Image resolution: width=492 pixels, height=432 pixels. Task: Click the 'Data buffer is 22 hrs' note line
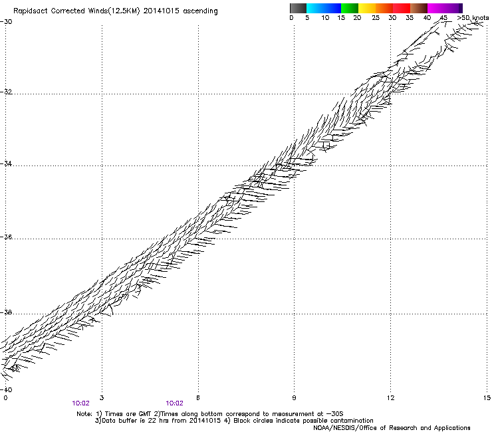point(234,421)
